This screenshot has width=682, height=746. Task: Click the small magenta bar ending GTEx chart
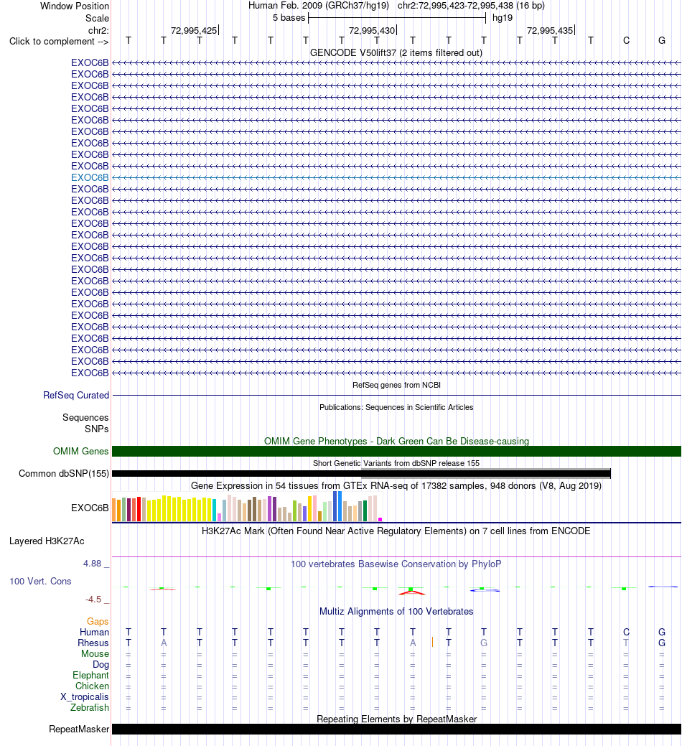tap(380, 520)
